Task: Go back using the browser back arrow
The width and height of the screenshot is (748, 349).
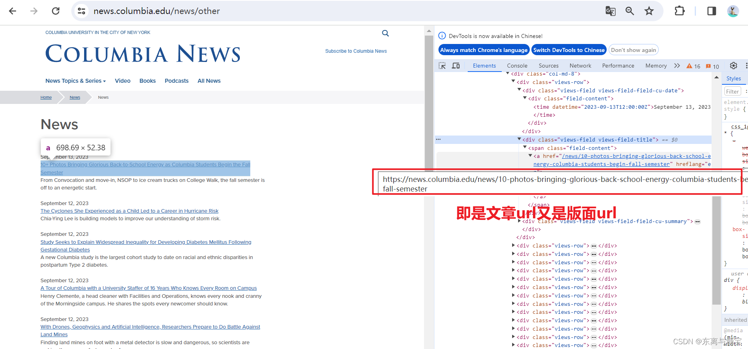Action: [12, 11]
